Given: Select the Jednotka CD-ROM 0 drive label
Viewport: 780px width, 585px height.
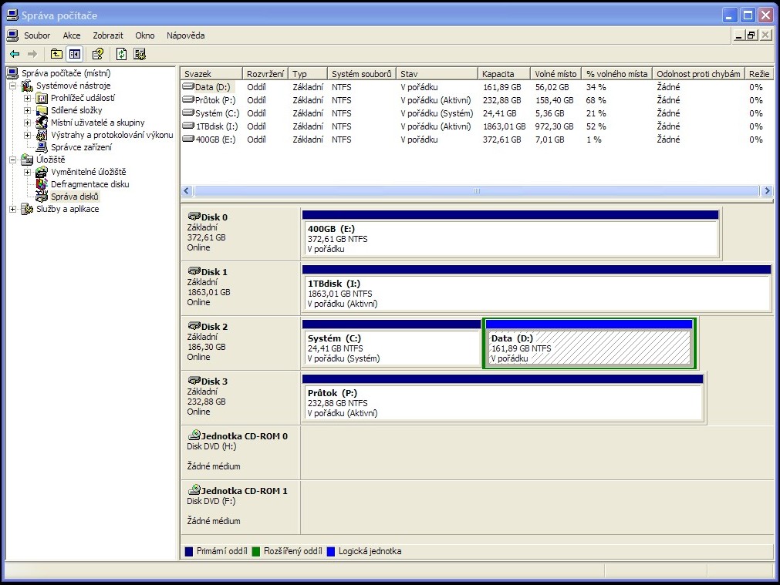Looking at the screenshot, I should 244,436.
